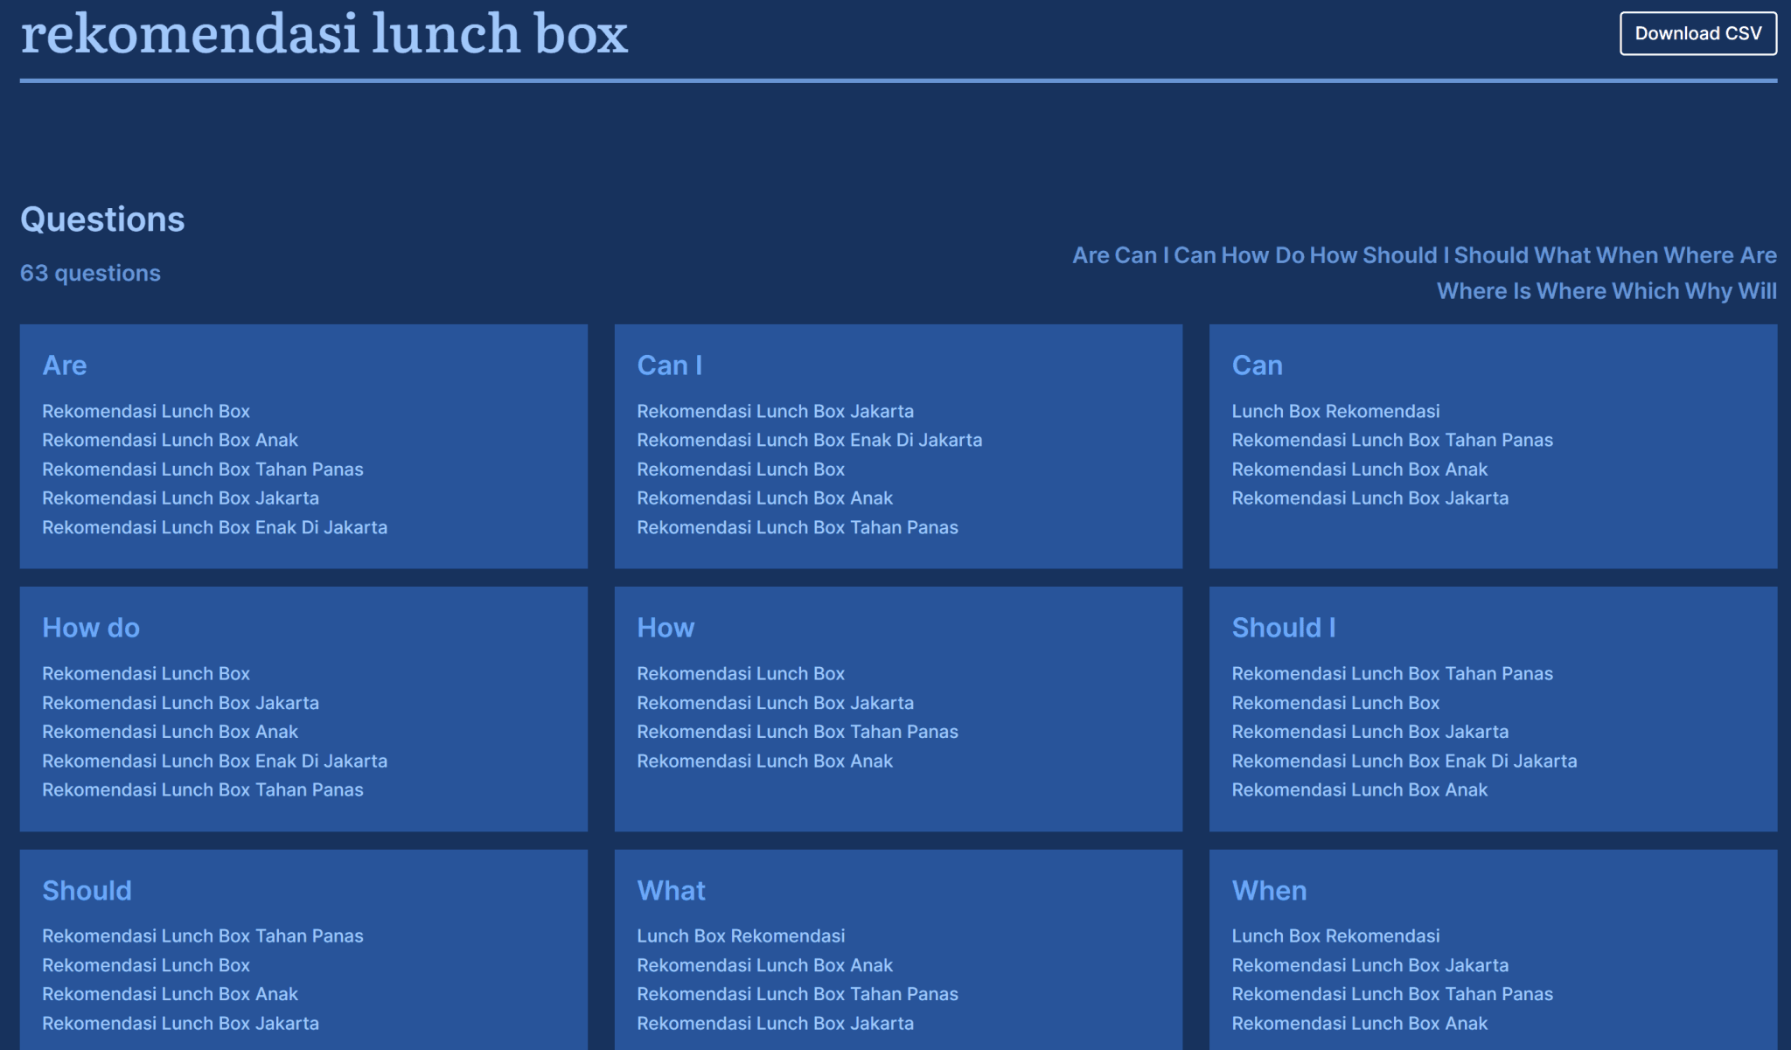The image size is (1791, 1050).
Task: Jump to the Why anchor link
Action: (1708, 291)
